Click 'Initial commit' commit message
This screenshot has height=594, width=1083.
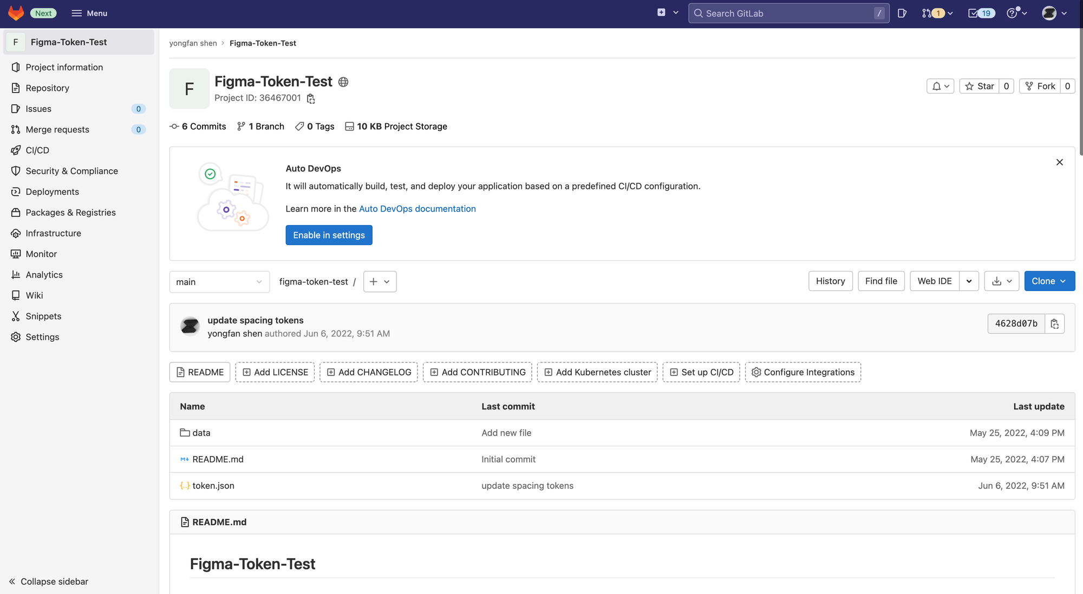pyautogui.click(x=508, y=459)
